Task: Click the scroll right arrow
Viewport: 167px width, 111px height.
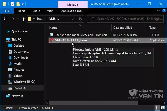Action: point(164,103)
